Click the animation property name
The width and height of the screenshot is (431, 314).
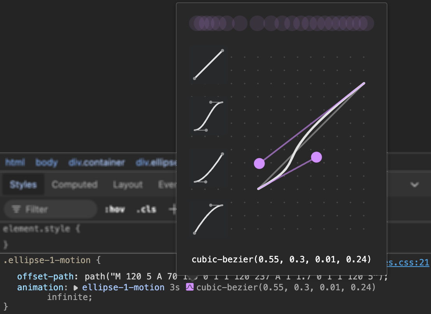click(x=40, y=287)
